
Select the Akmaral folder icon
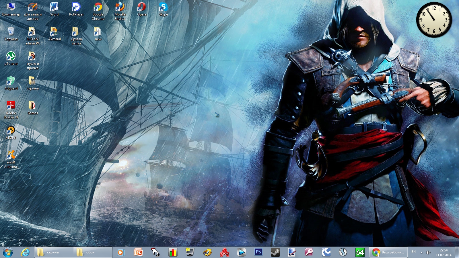pos(54,34)
